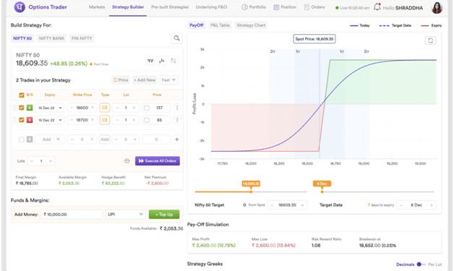Uncheck the 18700 CE trade checkbox

coord(22,120)
